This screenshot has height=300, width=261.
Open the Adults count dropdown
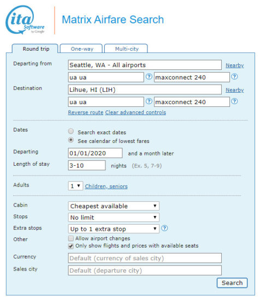pyautogui.click(x=75, y=186)
